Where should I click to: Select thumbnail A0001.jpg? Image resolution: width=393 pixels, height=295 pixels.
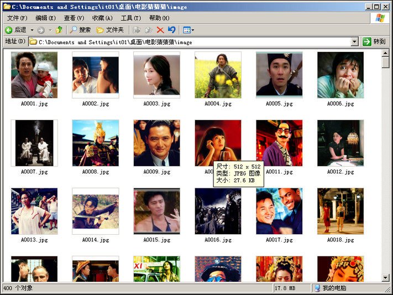(34, 75)
